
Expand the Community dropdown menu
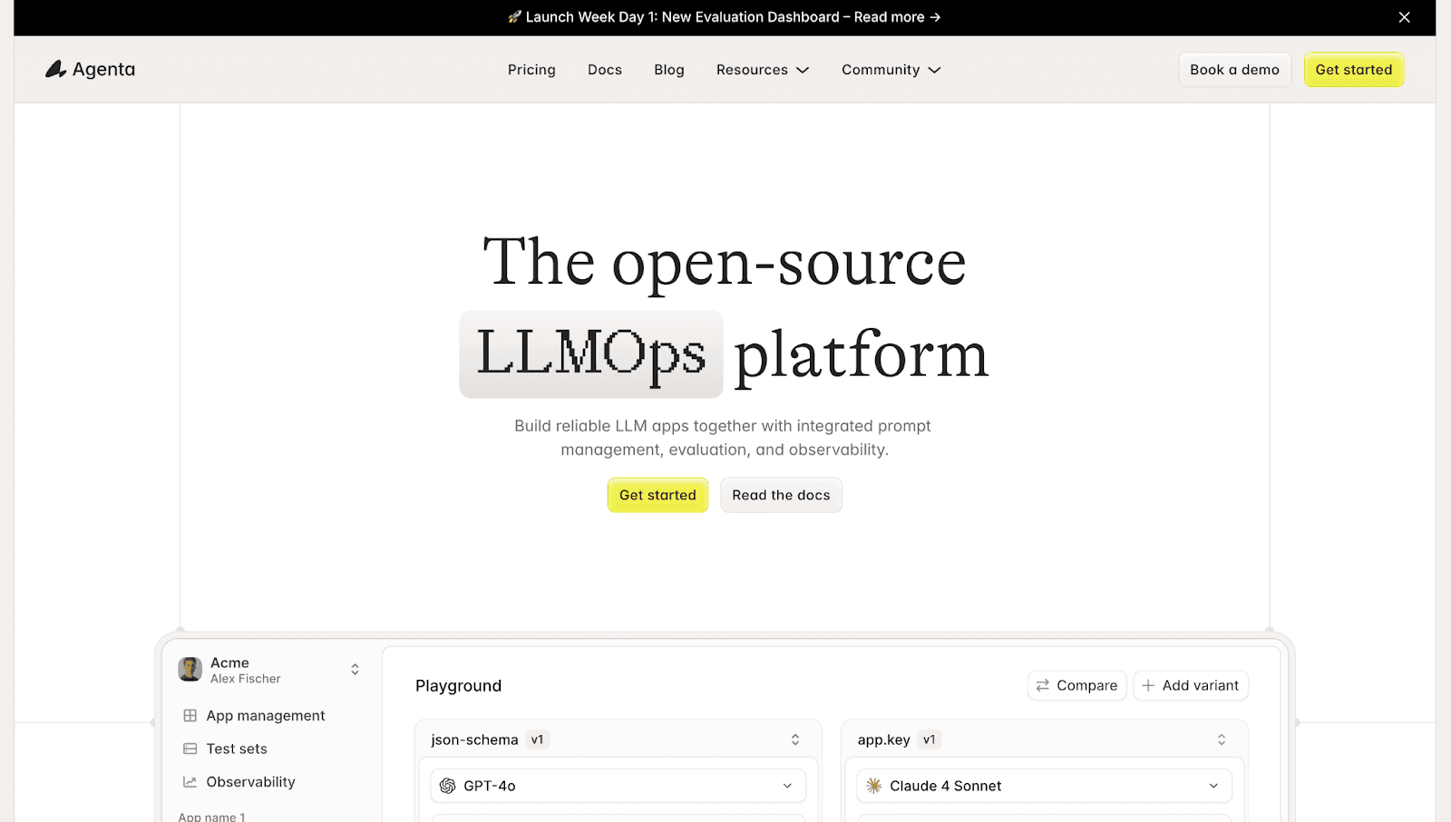[891, 70]
